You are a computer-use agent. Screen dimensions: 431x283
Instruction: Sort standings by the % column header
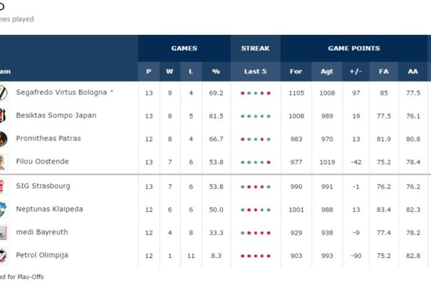(x=216, y=72)
